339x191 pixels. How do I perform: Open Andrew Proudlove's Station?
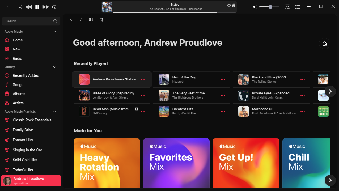pyautogui.click(x=112, y=79)
